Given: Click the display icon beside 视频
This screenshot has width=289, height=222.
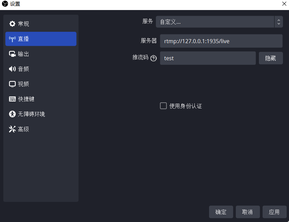Looking at the screenshot, I should pos(12,84).
